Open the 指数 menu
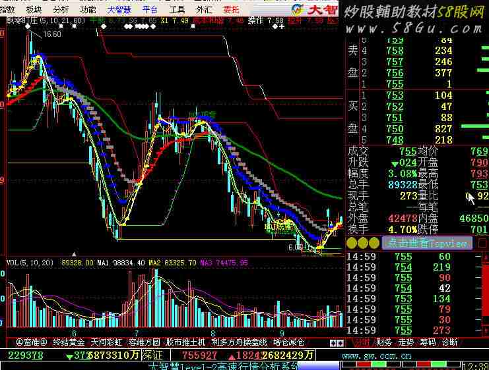This screenshot has height=370, width=489. point(7,10)
